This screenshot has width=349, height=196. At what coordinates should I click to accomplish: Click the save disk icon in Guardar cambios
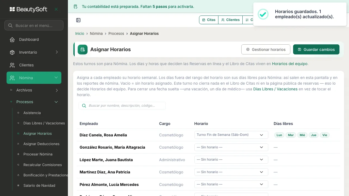[299, 50]
